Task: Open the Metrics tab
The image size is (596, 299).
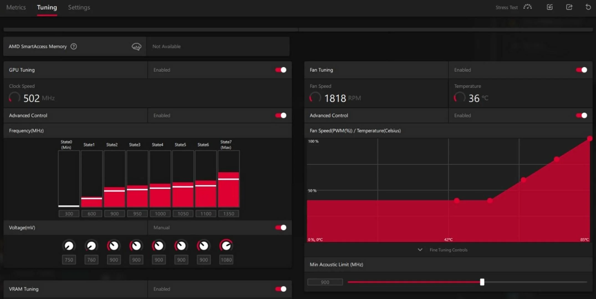Action: click(16, 7)
